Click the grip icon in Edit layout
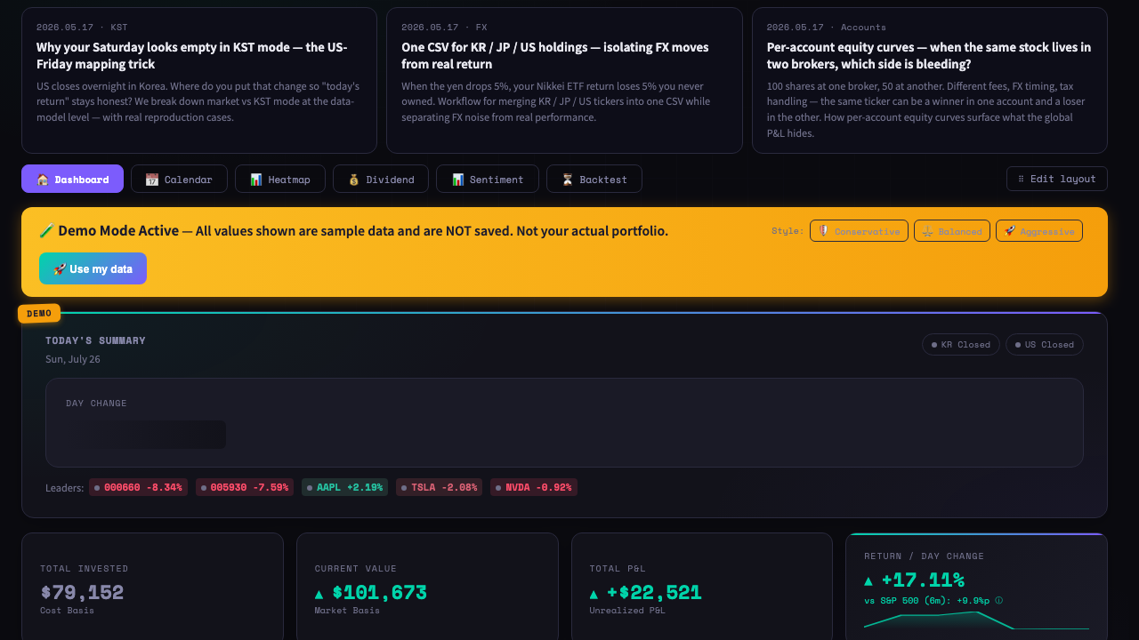This screenshot has height=640, width=1139. coord(1021,179)
